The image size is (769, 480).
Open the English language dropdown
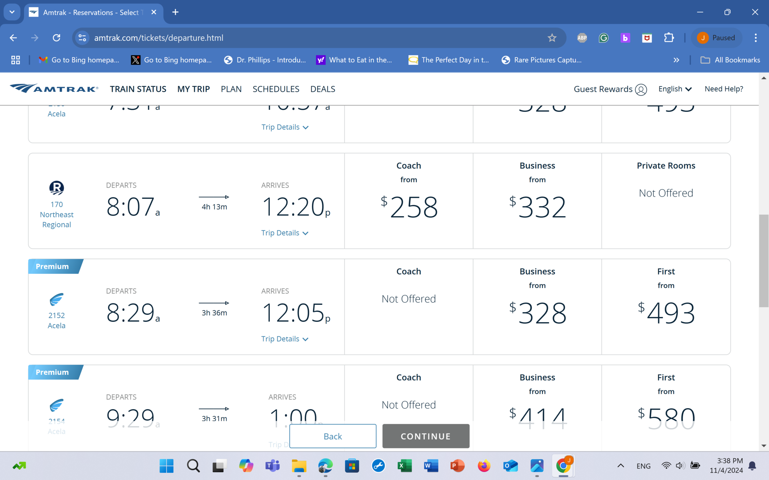pos(675,89)
